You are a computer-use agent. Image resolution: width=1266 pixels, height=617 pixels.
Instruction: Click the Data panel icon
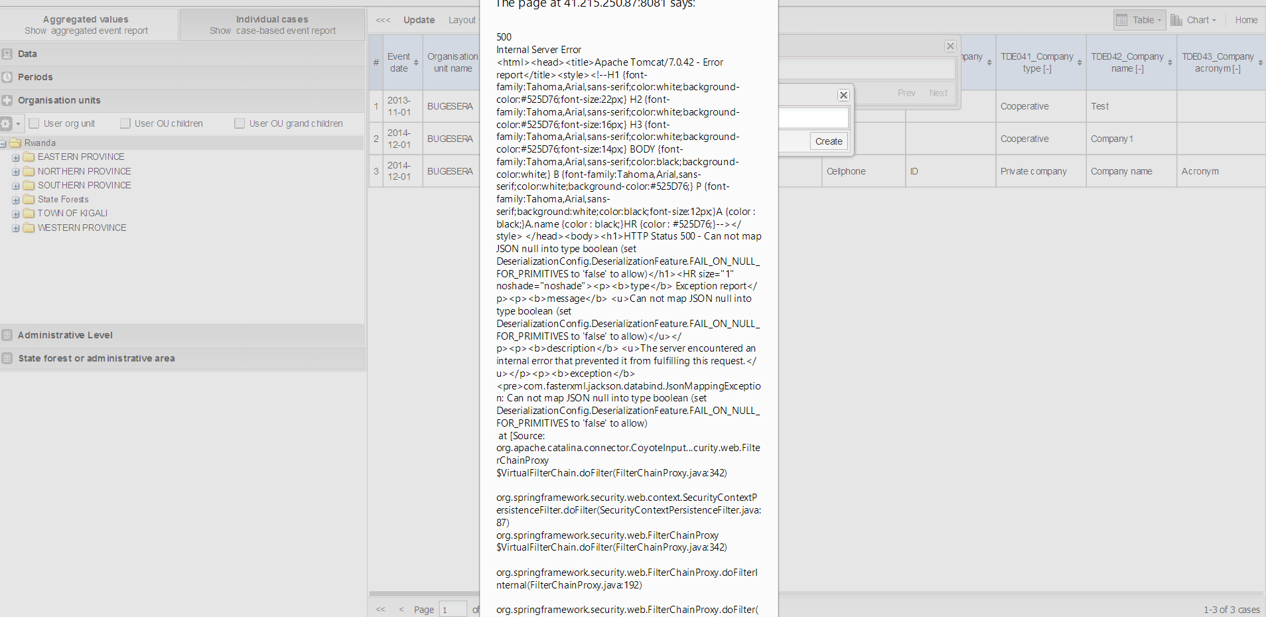tap(7, 54)
